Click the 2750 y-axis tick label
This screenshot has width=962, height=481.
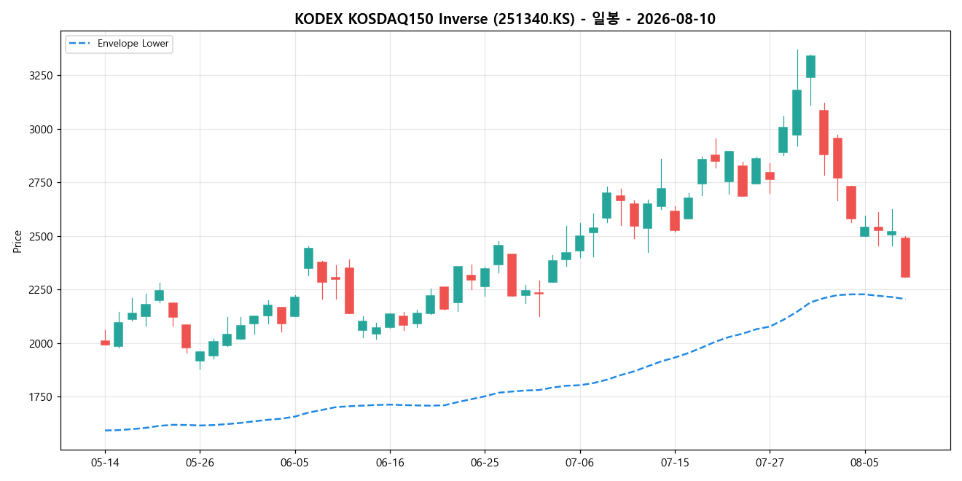(x=42, y=183)
